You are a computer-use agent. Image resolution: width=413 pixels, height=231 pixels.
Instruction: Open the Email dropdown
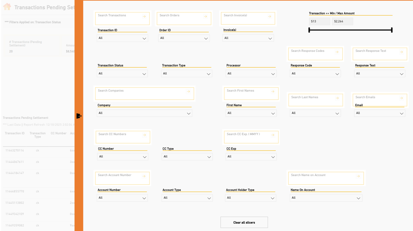380,113
